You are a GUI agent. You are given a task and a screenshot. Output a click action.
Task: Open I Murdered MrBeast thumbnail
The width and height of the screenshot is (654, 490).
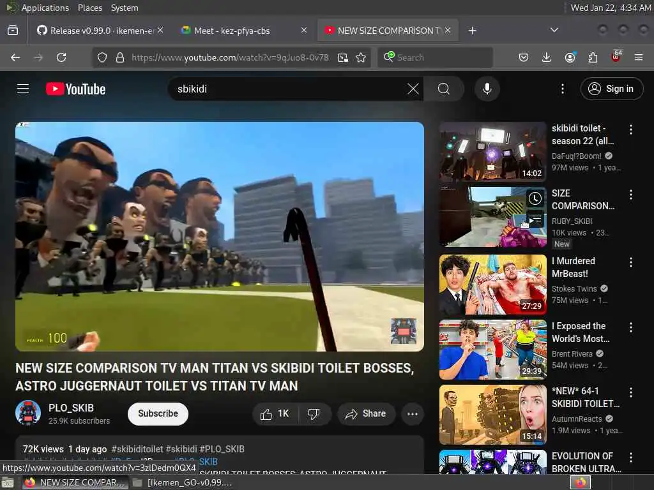(x=492, y=285)
